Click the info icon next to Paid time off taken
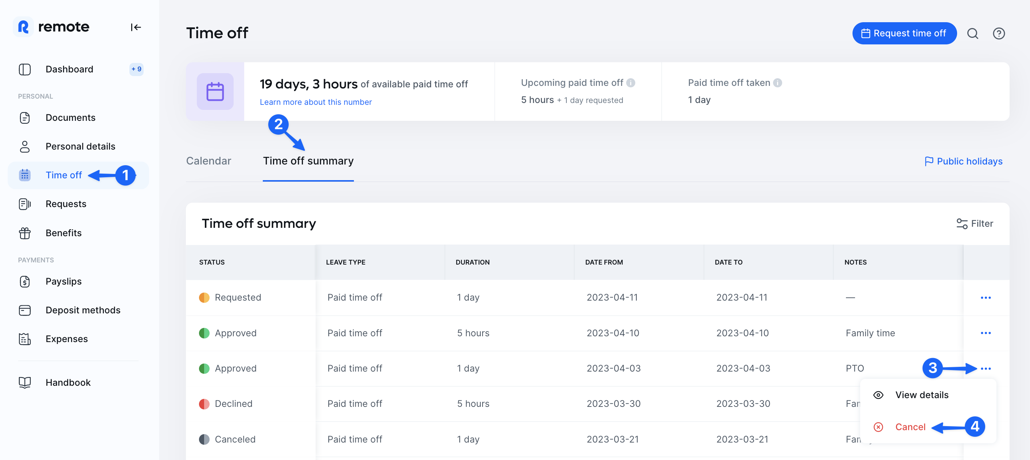 777,83
